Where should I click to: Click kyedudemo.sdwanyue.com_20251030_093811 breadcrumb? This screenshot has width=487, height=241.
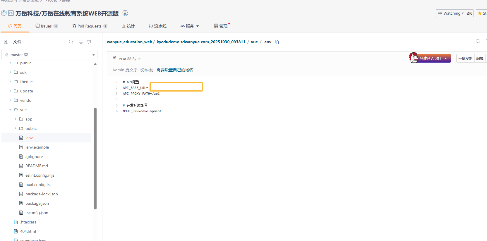coord(201,42)
